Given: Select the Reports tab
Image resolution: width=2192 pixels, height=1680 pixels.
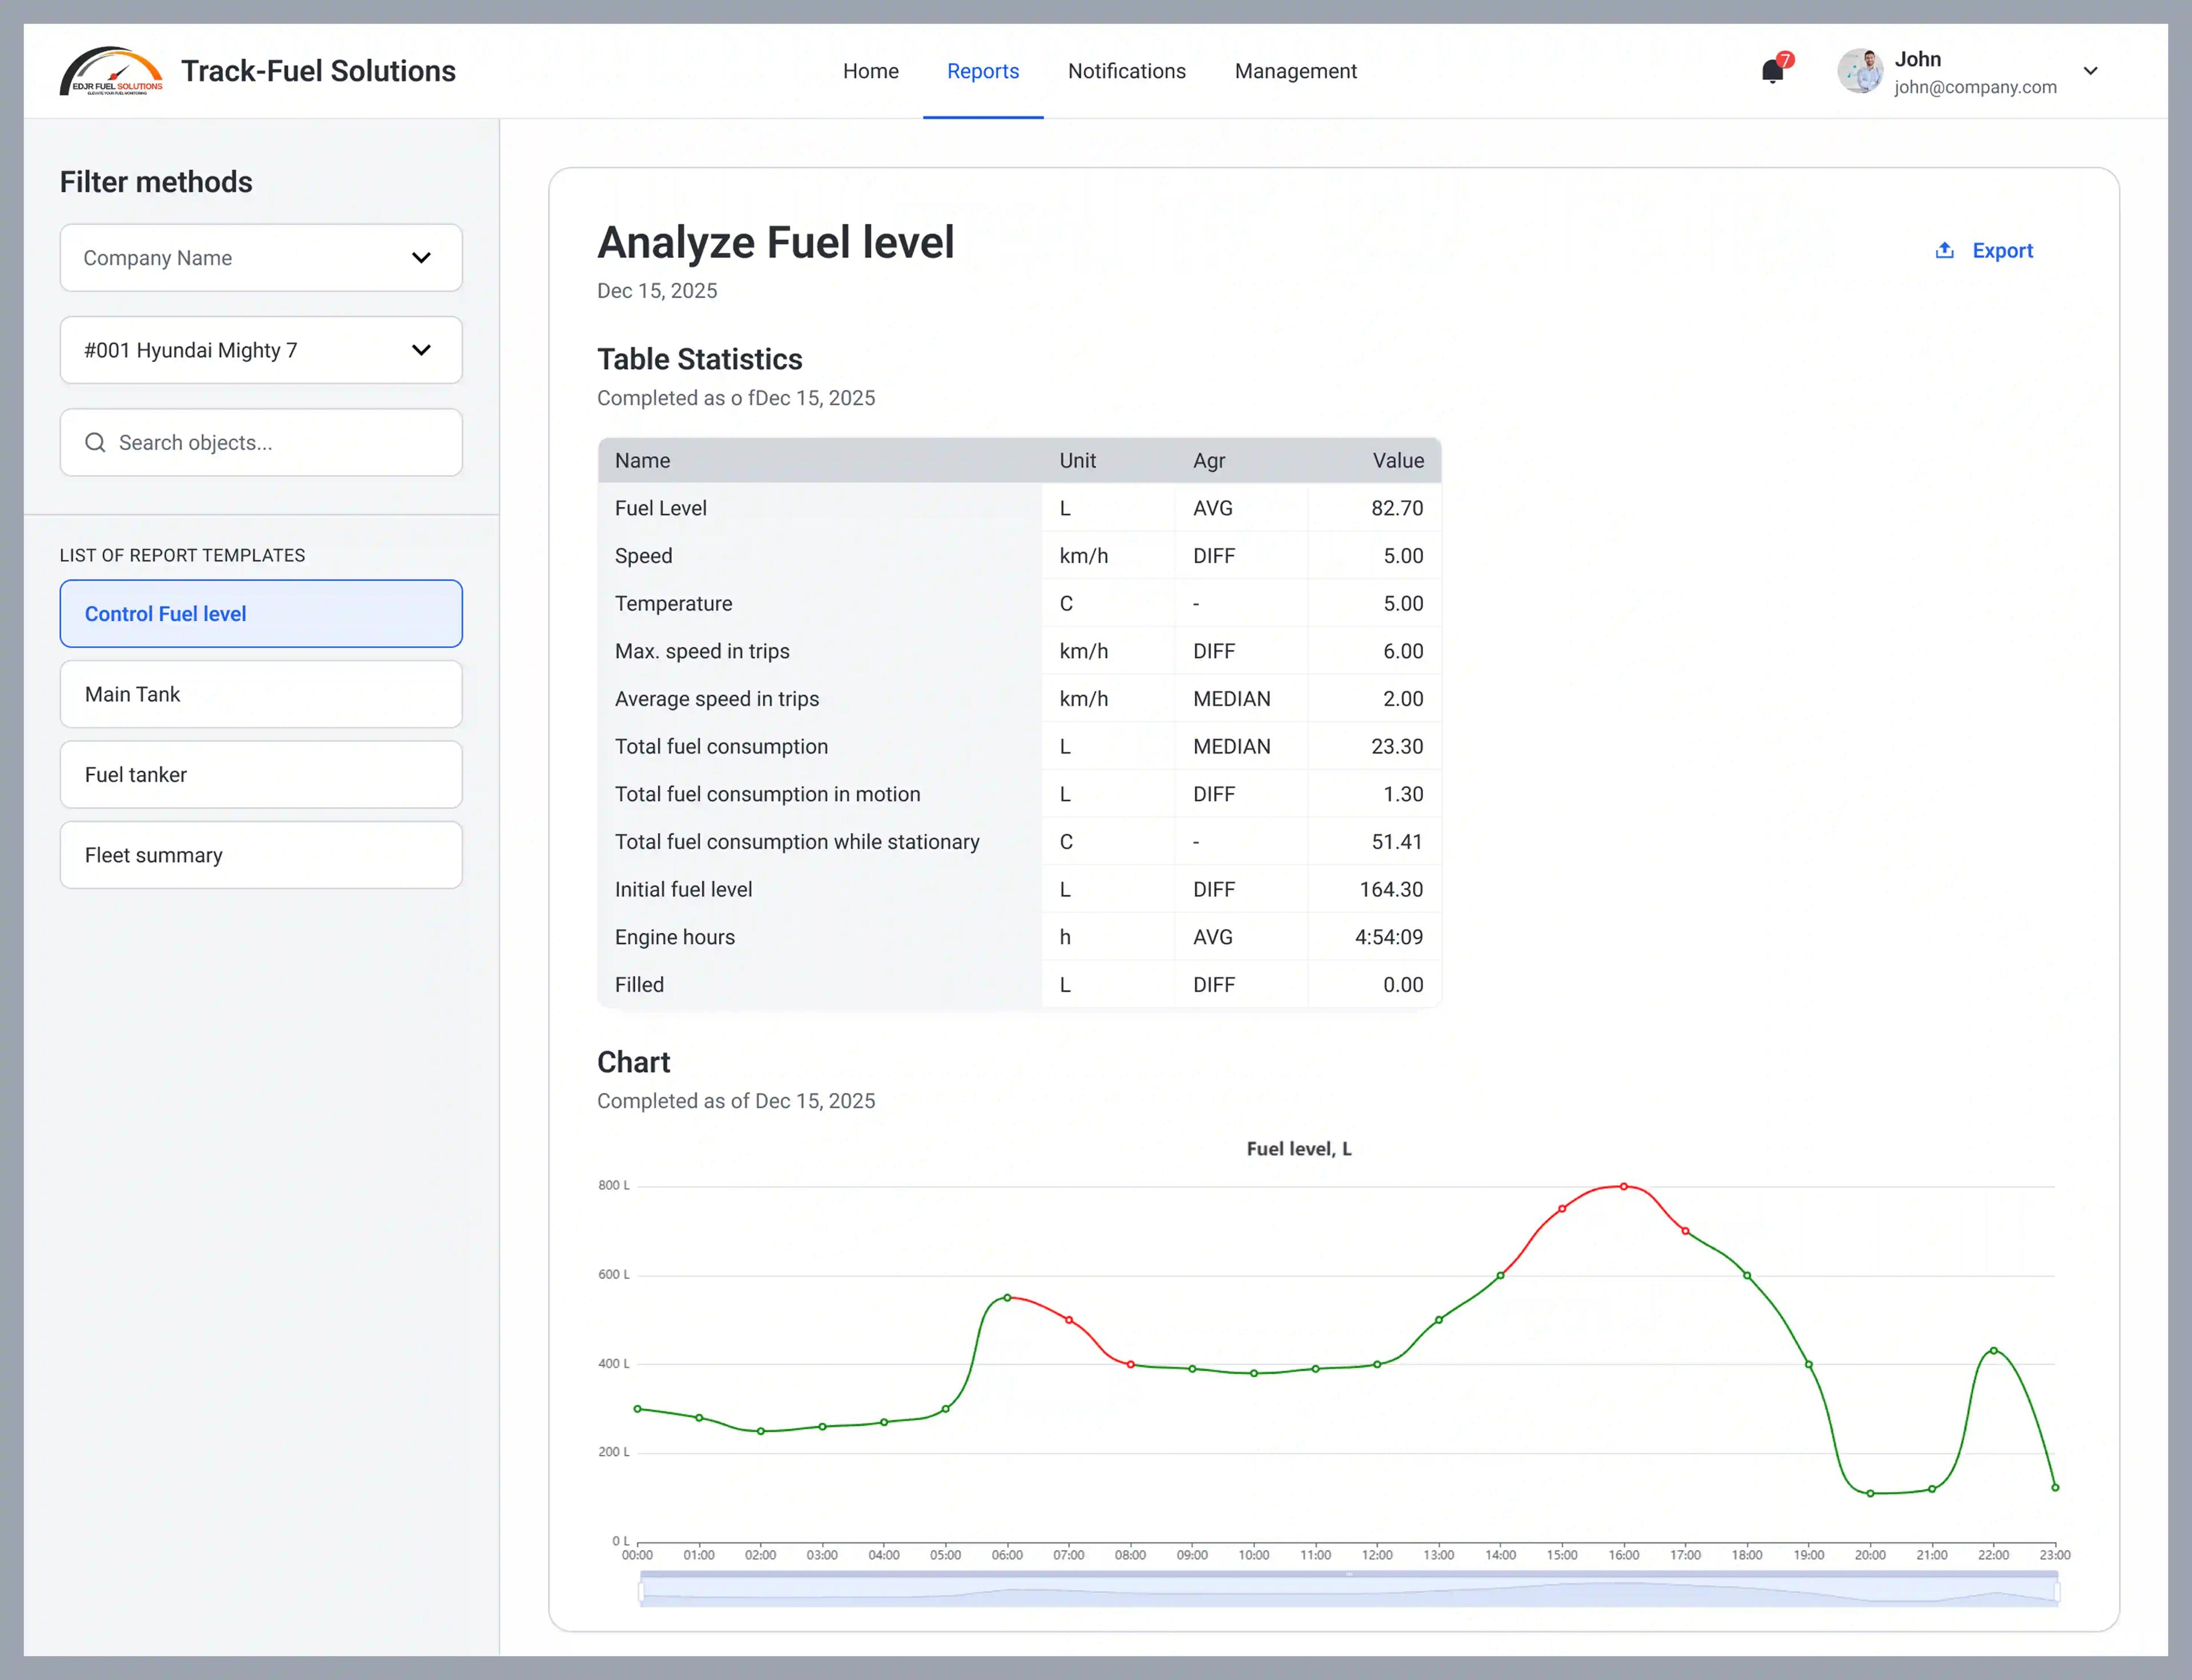Looking at the screenshot, I should pyautogui.click(x=982, y=71).
